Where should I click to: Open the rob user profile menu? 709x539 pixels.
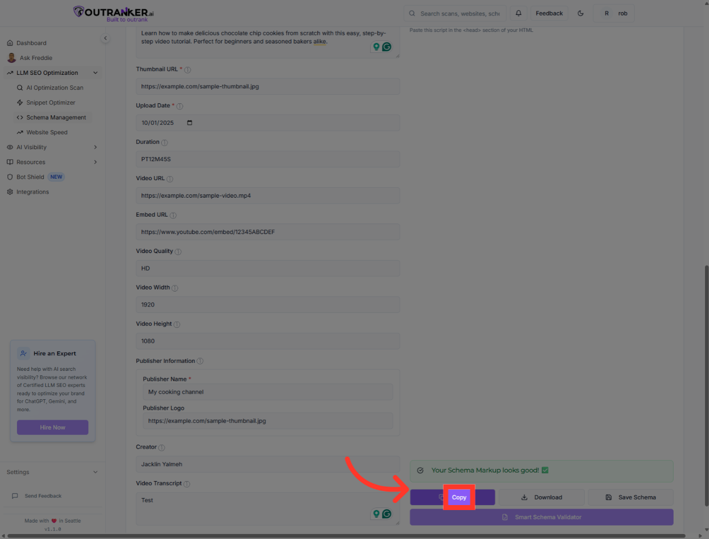click(x=614, y=13)
